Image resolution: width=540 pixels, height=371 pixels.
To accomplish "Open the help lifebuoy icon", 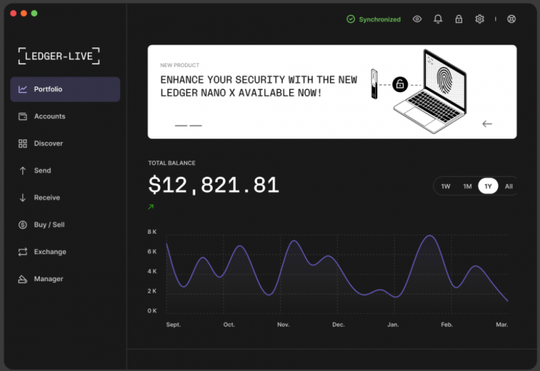I will [x=512, y=19].
